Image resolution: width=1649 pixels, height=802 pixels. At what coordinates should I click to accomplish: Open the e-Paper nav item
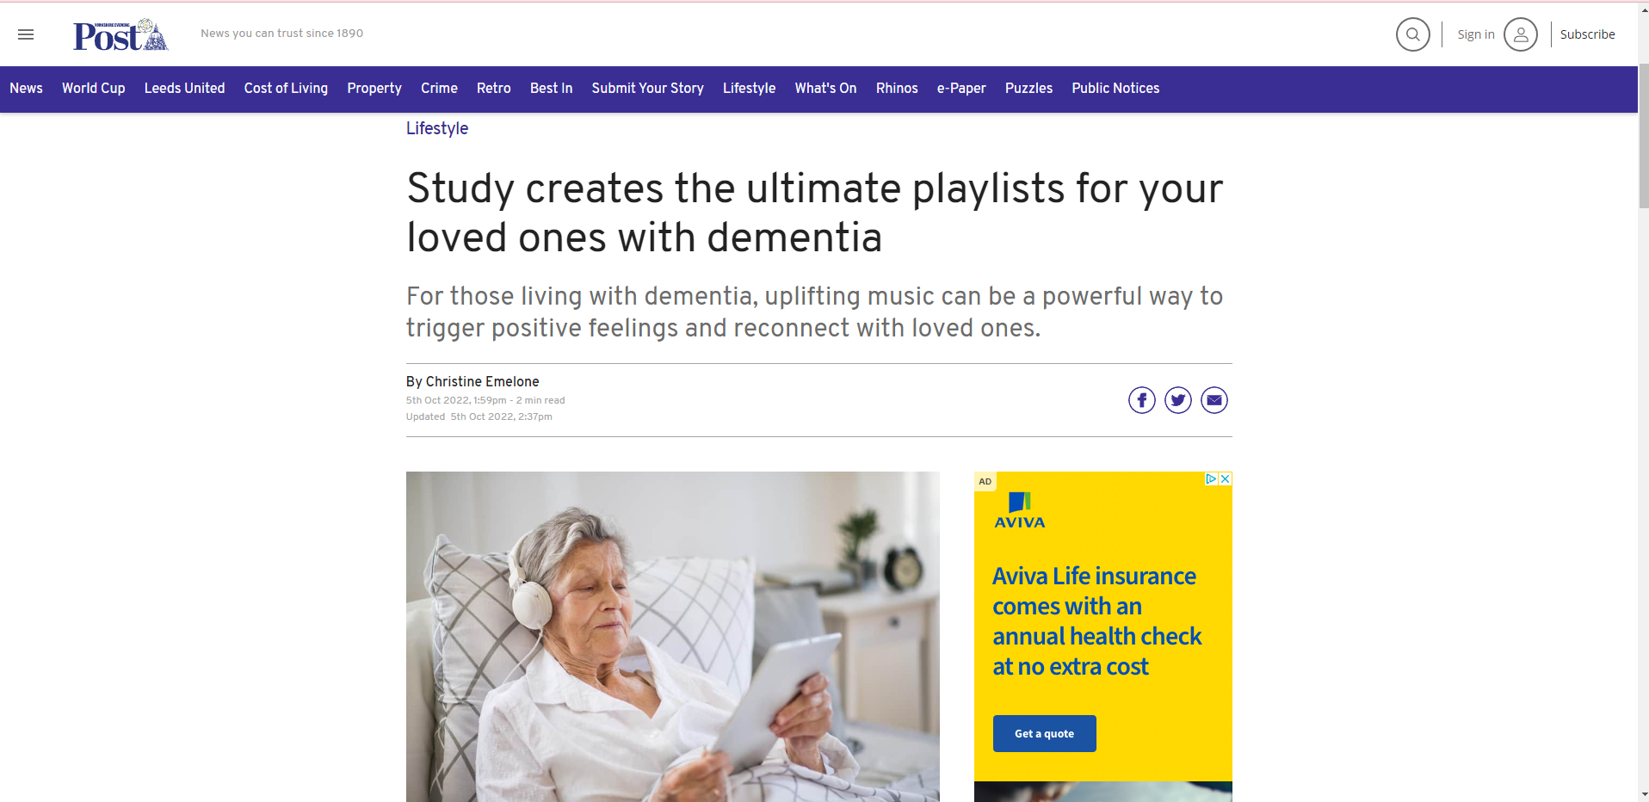click(961, 89)
